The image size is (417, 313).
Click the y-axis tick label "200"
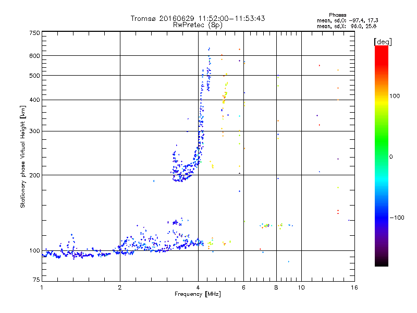(x=34, y=175)
